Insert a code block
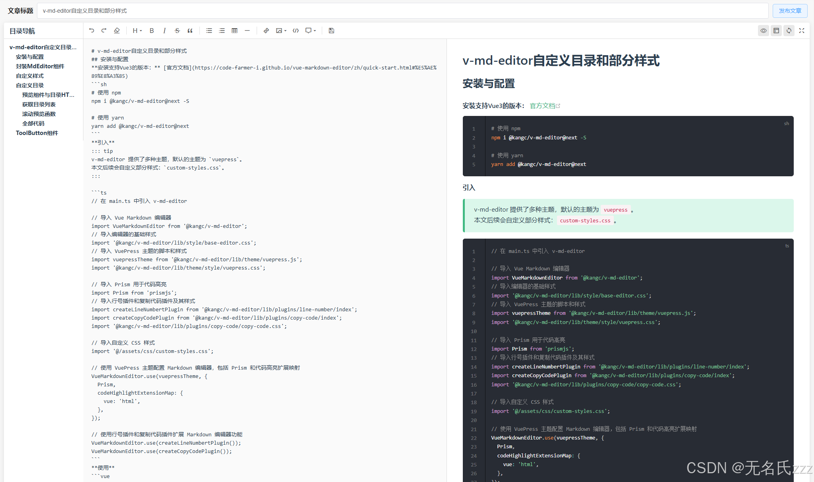Viewport: 814px width, 482px height. pyautogui.click(x=296, y=31)
